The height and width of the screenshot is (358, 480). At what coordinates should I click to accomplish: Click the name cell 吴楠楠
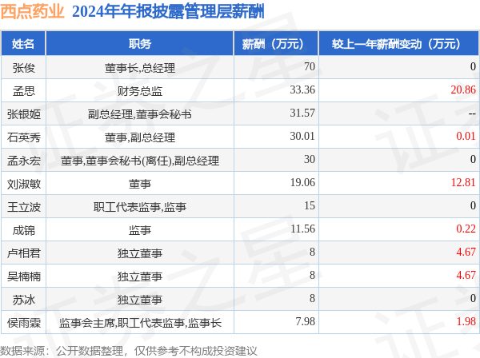pyautogui.click(x=23, y=276)
